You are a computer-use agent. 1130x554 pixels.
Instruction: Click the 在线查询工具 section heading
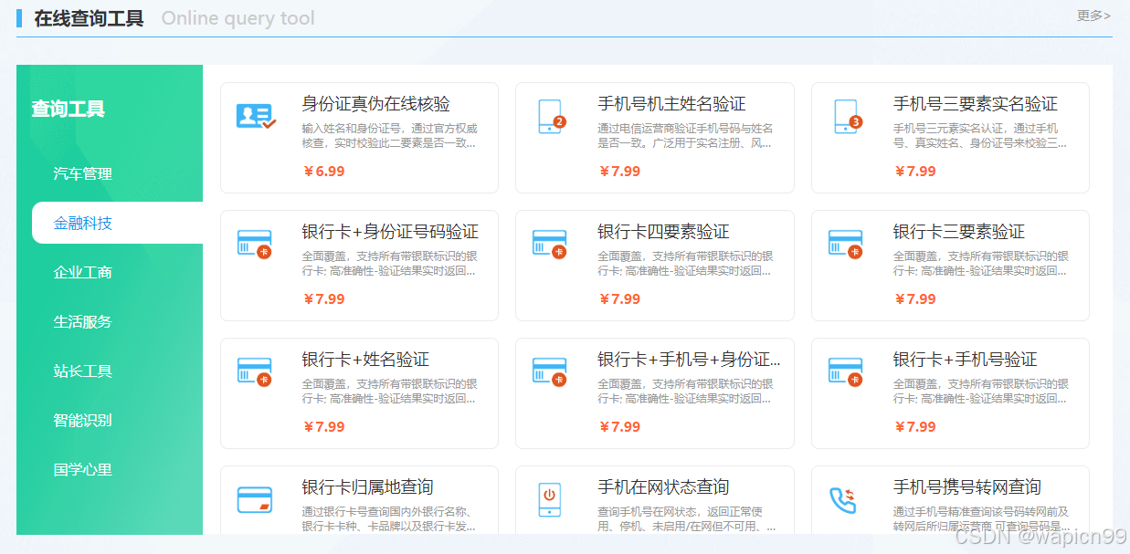(x=89, y=18)
